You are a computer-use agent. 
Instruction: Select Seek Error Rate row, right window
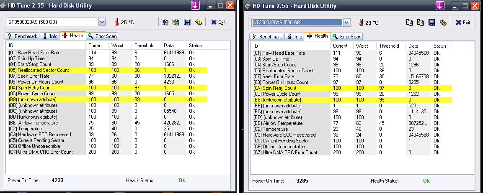(x=351, y=76)
